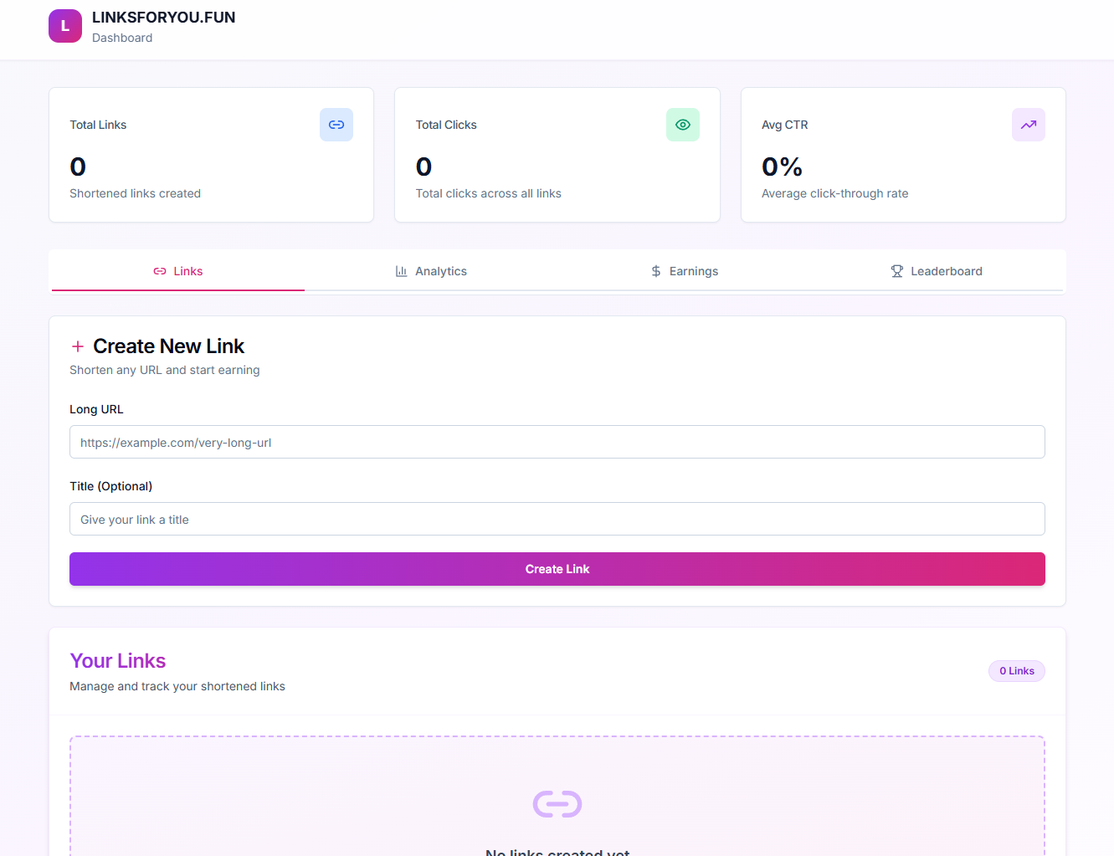Screen dimensions: 1114x856
Task: Click the plus icon before Create New Link
Action: point(77,346)
